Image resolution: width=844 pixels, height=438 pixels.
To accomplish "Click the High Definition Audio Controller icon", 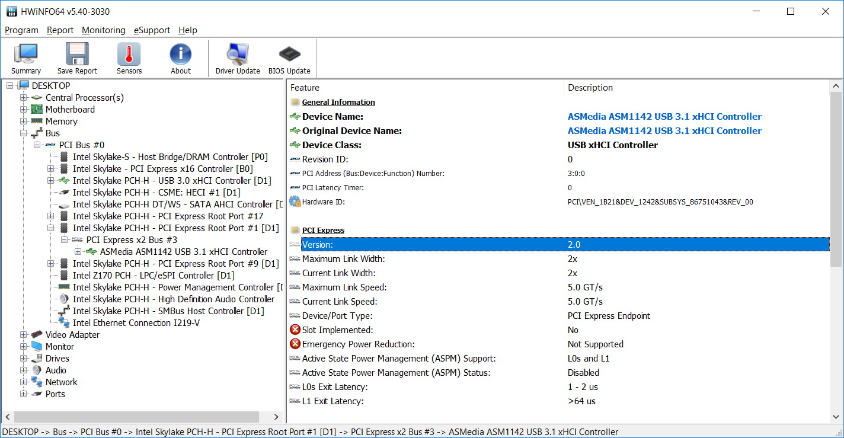I will [x=64, y=299].
